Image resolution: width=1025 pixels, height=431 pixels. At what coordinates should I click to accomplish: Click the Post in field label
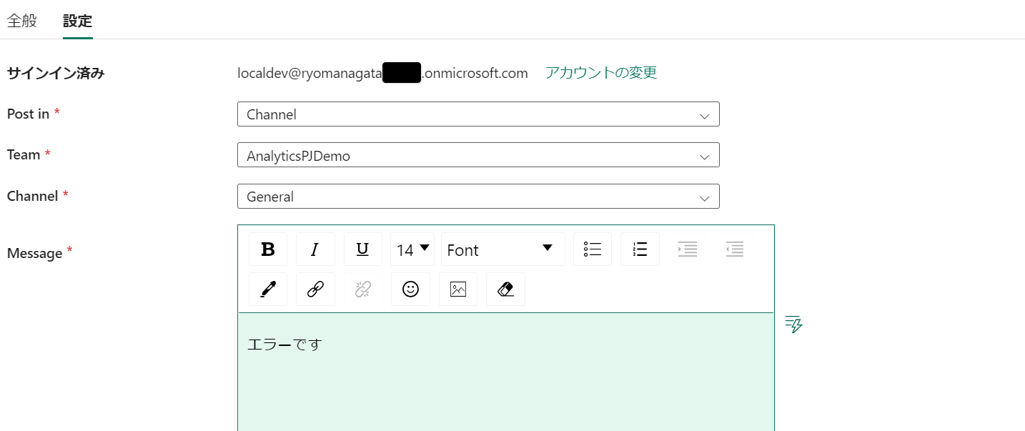point(28,114)
